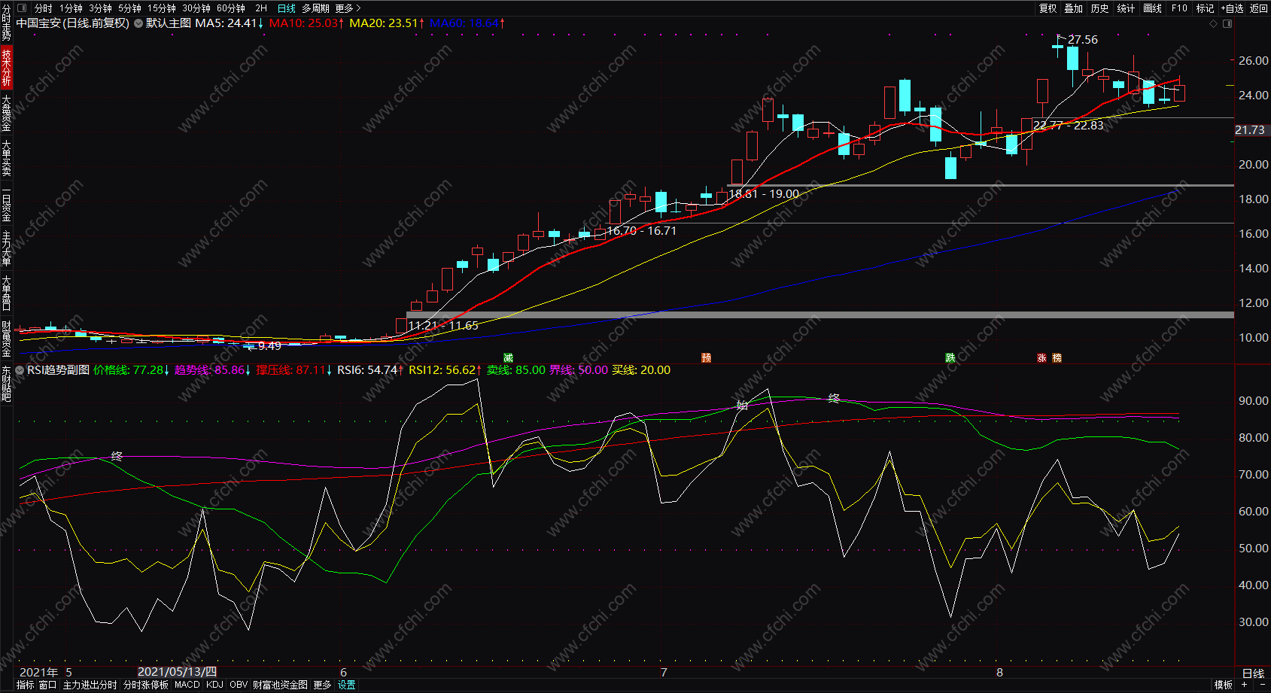Screen dimensions: 1271x693
Task: Open F10 company info
Action: 1179,8
